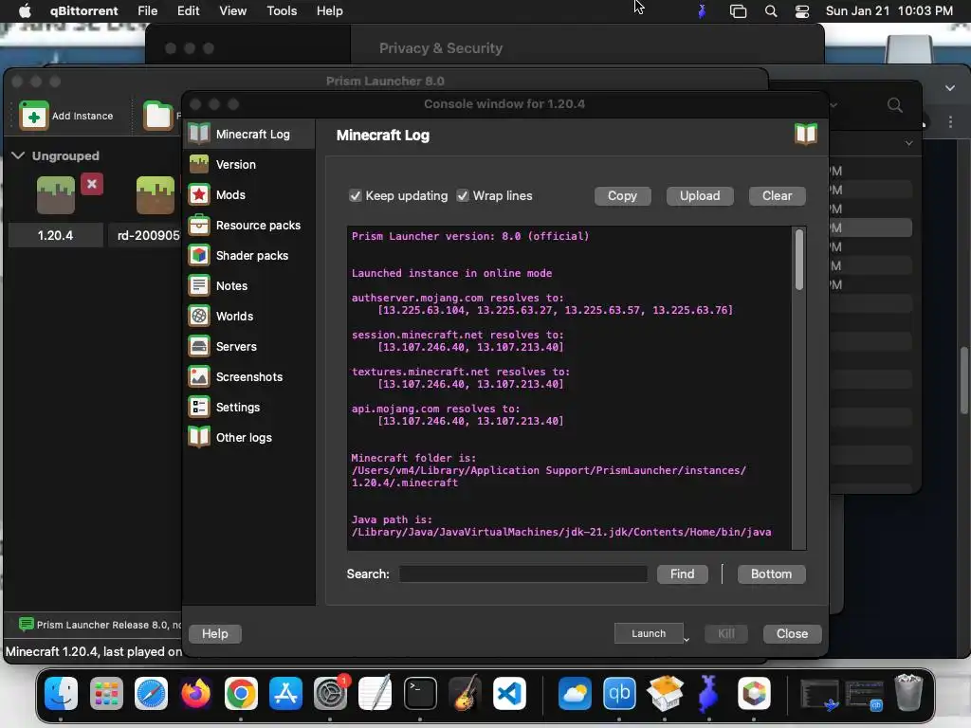This screenshot has height=728, width=971.
Task: Open App Store from the dock
Action: tap(285, 693)
